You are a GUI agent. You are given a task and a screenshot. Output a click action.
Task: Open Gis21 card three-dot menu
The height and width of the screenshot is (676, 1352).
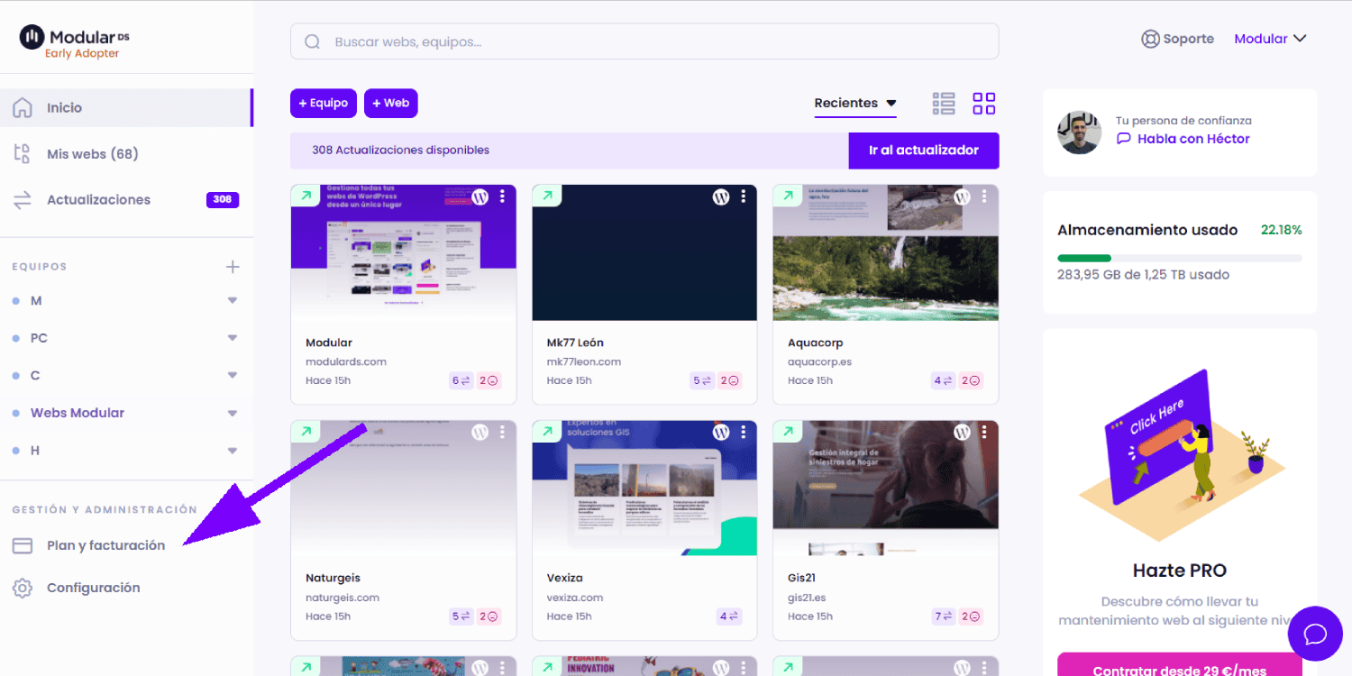tap(984, 432)
